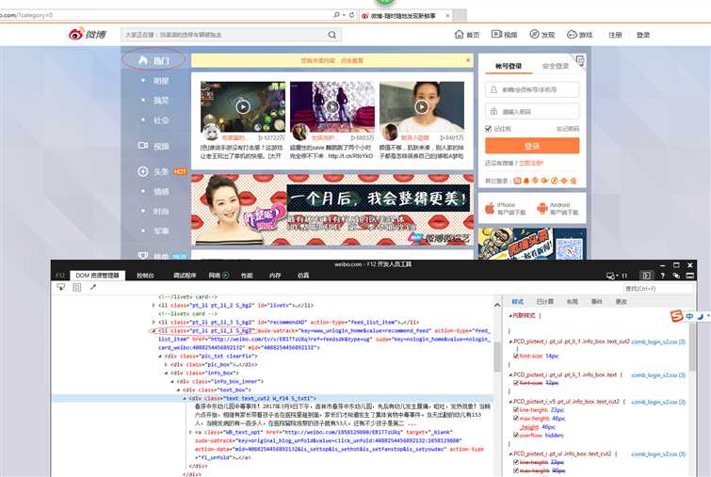This screenshot has height=477, width=711.
Task: Click the search magnifier in Weibo search box
Action: click(331, 35)
